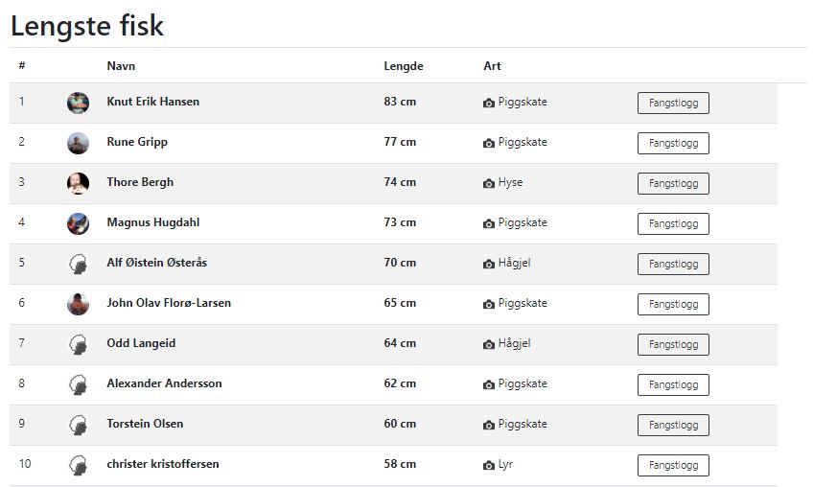Select Torstein Olsen's name
This screenshot has height=487, width=813.
pyautogui.click(x=145, y=424)
